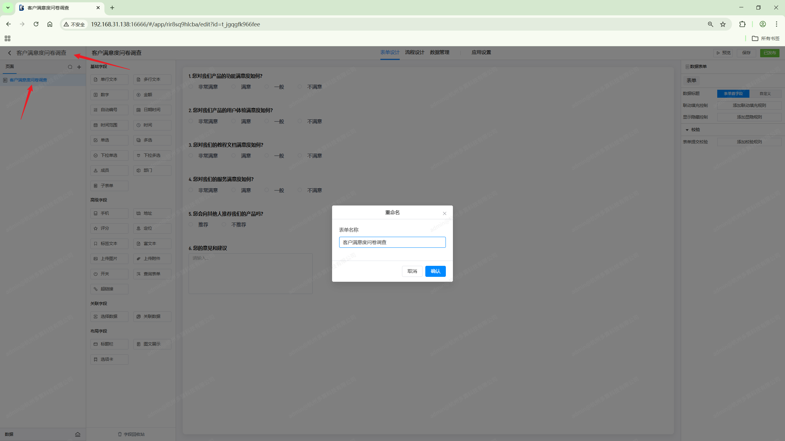Bookmark this page with star icon

pos(723,24)
